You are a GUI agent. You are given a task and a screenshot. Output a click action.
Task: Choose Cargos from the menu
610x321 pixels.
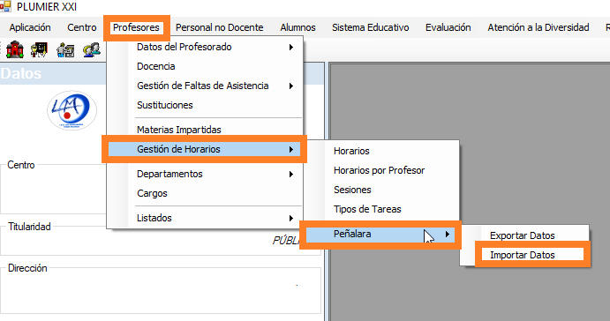click(205, 193)
